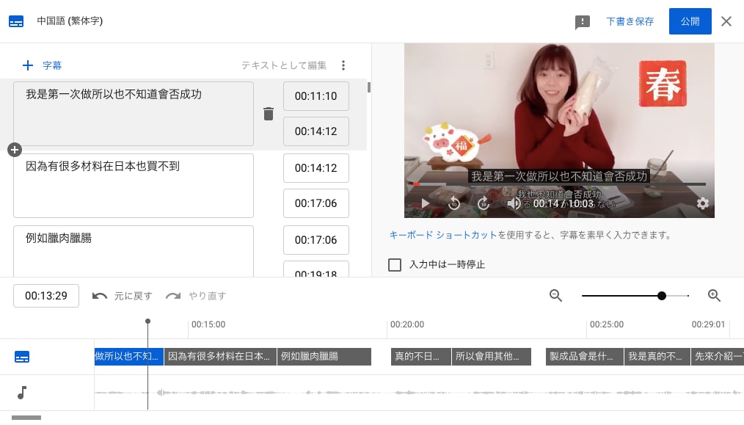Click the 00:20:00 timeline ruler mark

point(407,324)
